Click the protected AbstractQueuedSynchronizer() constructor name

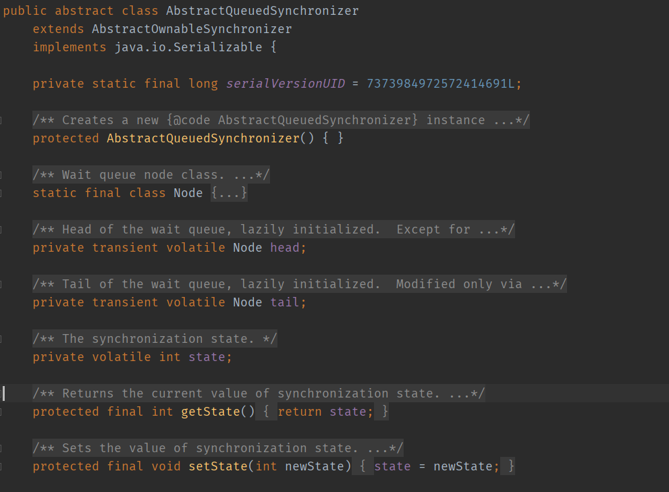(203, 138)
